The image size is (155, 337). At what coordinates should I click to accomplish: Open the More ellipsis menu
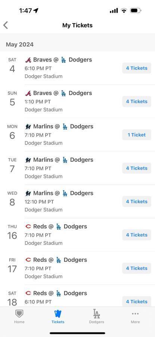[x=135, y=314]
